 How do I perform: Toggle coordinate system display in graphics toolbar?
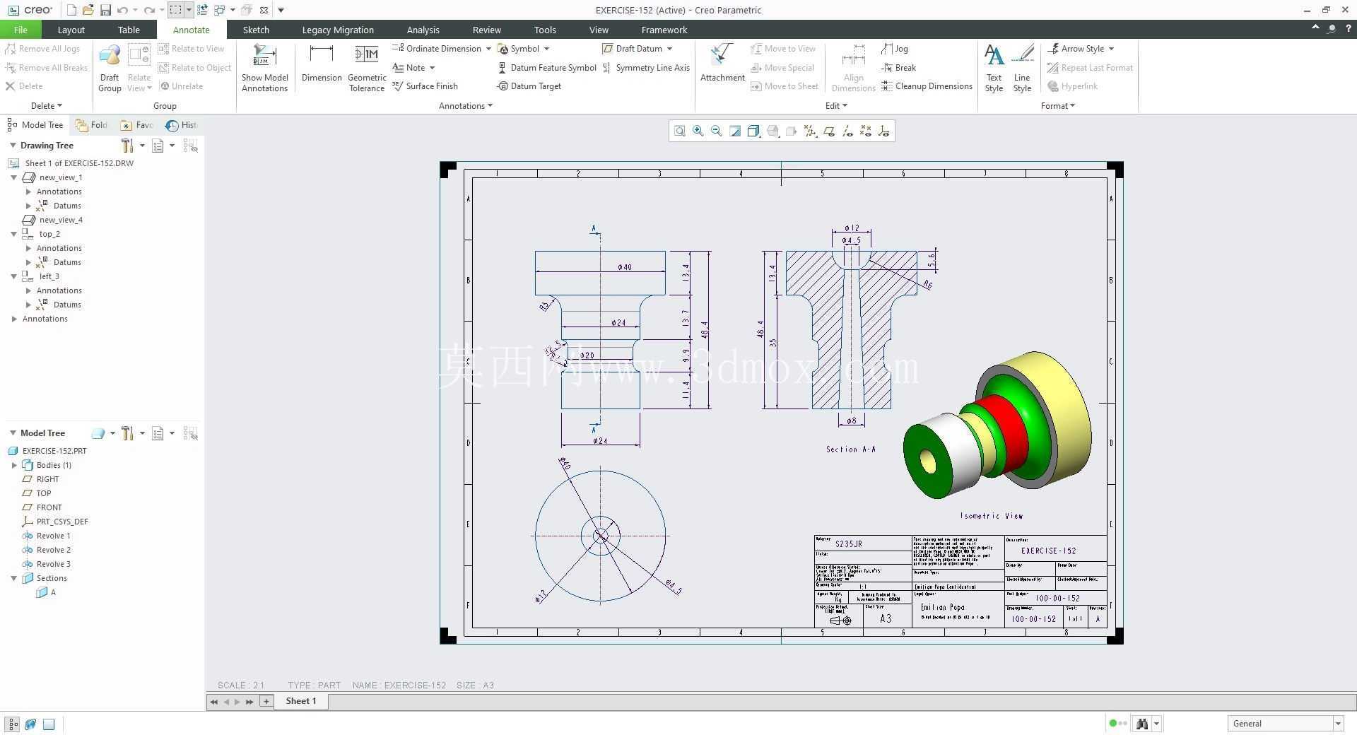click(x=884, y=131)
